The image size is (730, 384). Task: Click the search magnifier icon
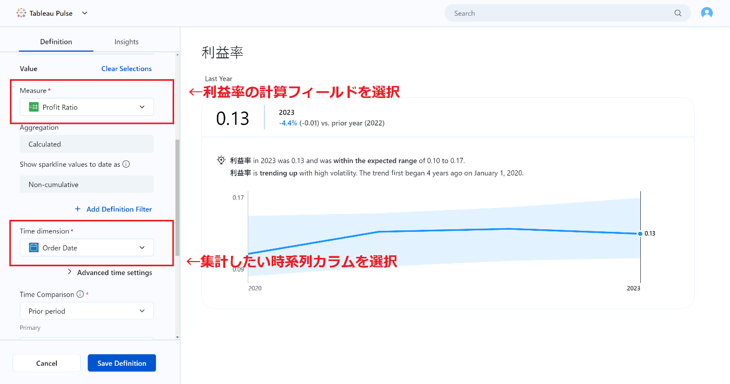678,13
